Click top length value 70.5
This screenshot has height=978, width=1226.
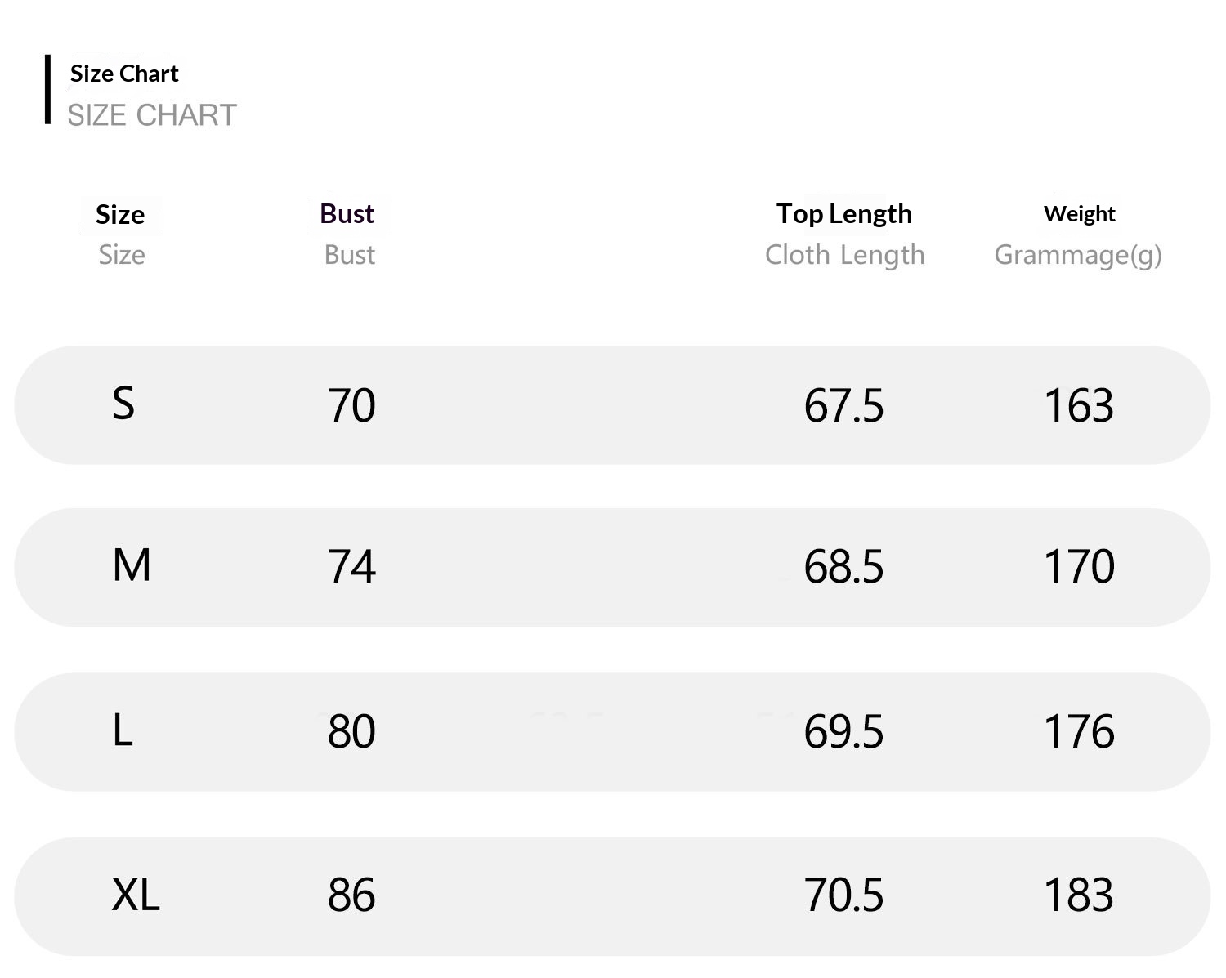coord(843,895)
